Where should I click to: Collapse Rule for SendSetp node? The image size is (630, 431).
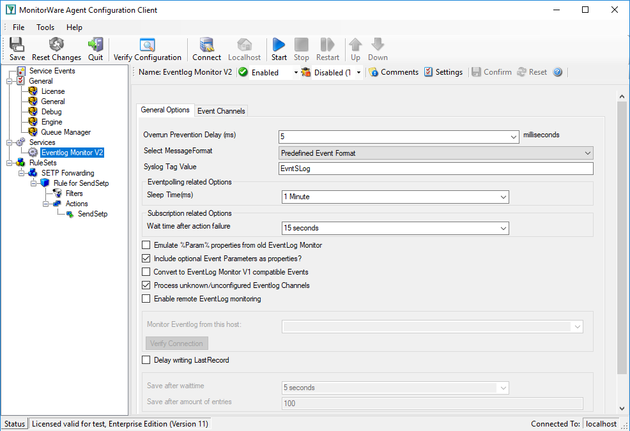pyautogui.click(x=33, y=183)
